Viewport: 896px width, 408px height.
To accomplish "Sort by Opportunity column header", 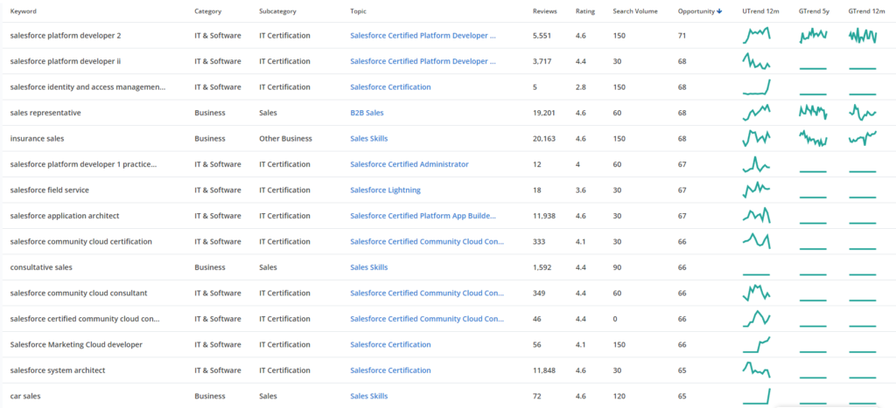I will pyautogui.click(x=696, y=11).
